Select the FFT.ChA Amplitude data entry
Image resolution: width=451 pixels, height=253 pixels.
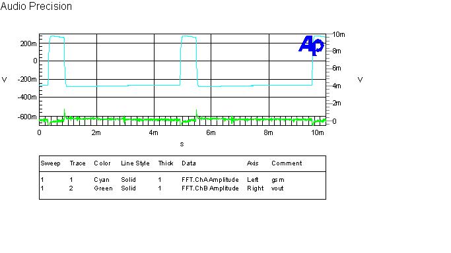point(210,180)
